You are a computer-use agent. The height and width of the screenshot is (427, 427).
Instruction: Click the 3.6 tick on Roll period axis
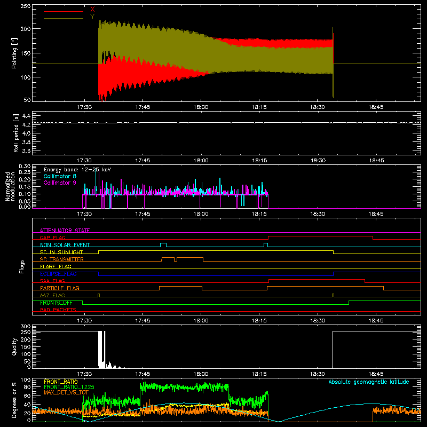26,151
